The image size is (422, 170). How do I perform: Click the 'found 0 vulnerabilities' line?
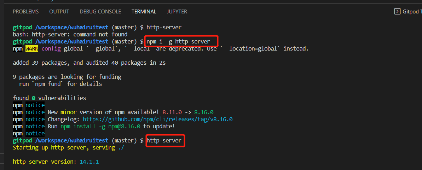click(x=49, y=98)
